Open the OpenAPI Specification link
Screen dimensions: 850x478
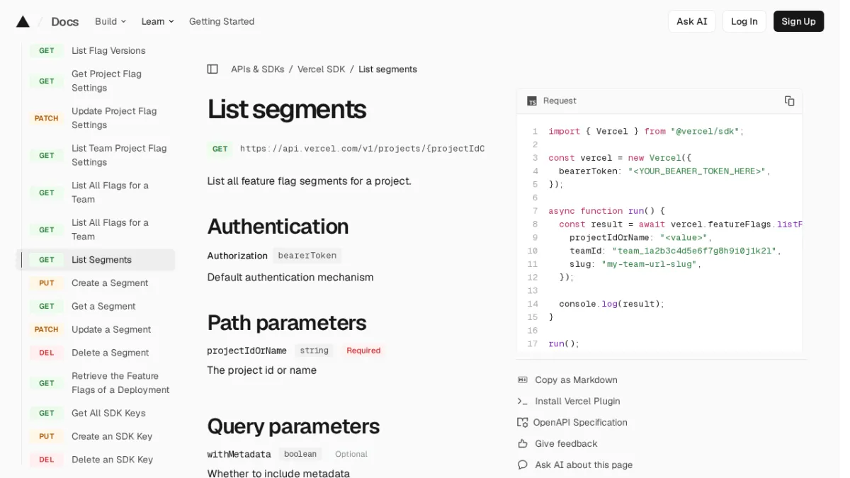pyautogui.click(x=580, y=423)
